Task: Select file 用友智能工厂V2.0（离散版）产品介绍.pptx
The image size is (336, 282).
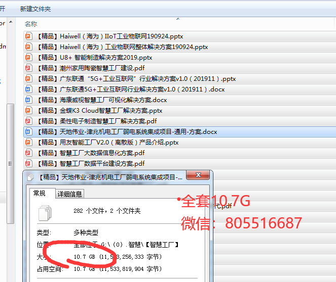Action: [x=180, y=143]
